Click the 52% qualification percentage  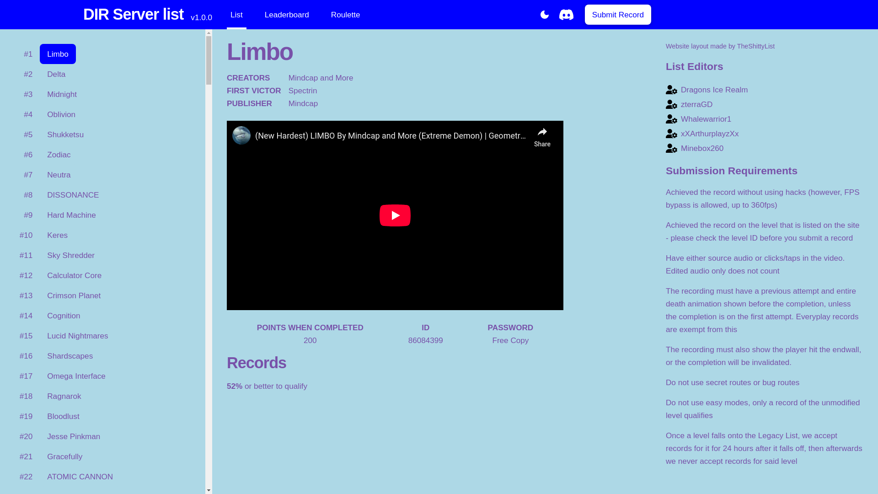coord(235,387)
